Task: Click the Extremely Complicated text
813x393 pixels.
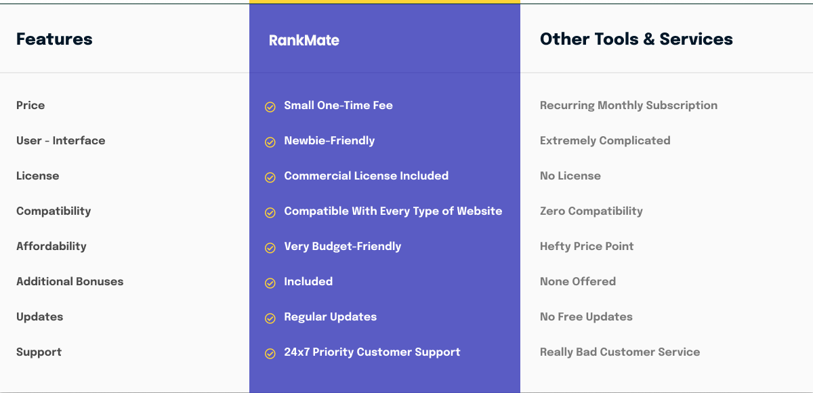Action: (605, 140)
